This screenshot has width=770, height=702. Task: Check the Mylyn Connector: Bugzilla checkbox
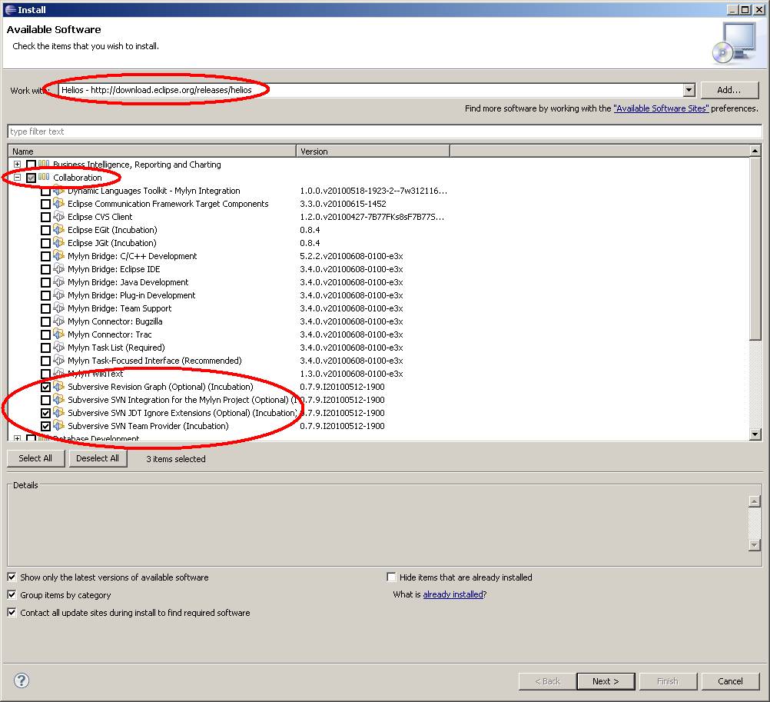(x=45, y=321)
